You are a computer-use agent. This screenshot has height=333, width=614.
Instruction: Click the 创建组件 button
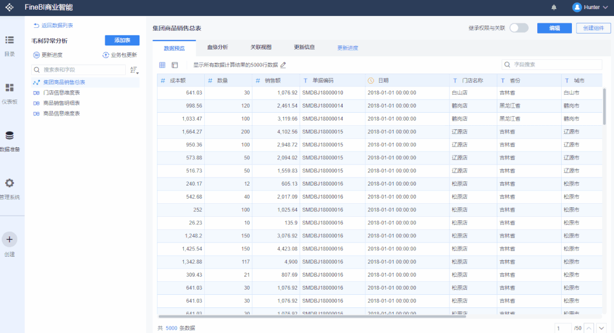594,28
